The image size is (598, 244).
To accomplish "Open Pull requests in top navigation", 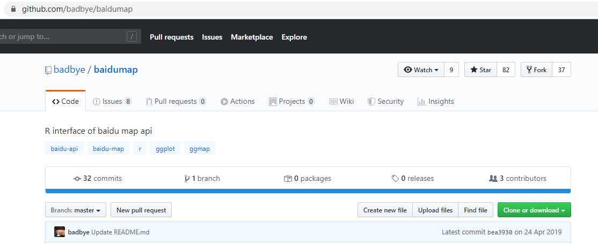I will coord(172,37).
